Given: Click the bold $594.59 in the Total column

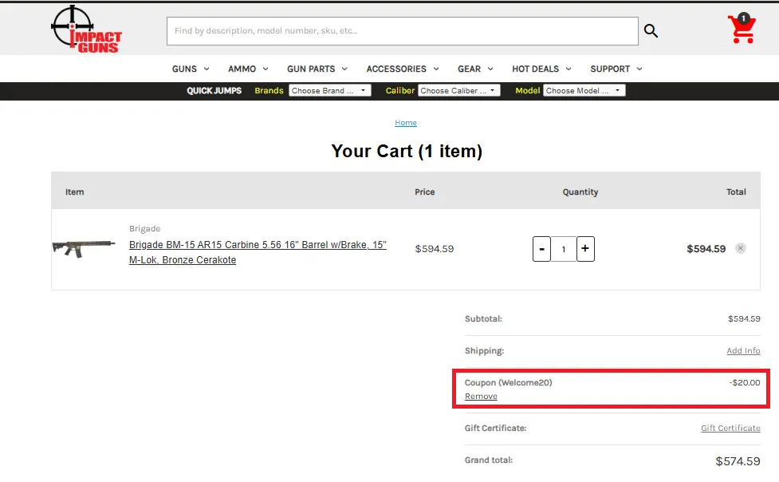Looking at the screenshot, I should click(x=706, y=249).
